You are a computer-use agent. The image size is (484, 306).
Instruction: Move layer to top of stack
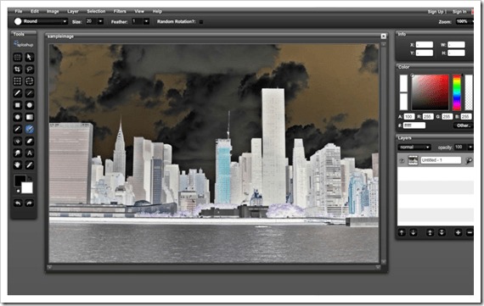(x=430, y=233)
